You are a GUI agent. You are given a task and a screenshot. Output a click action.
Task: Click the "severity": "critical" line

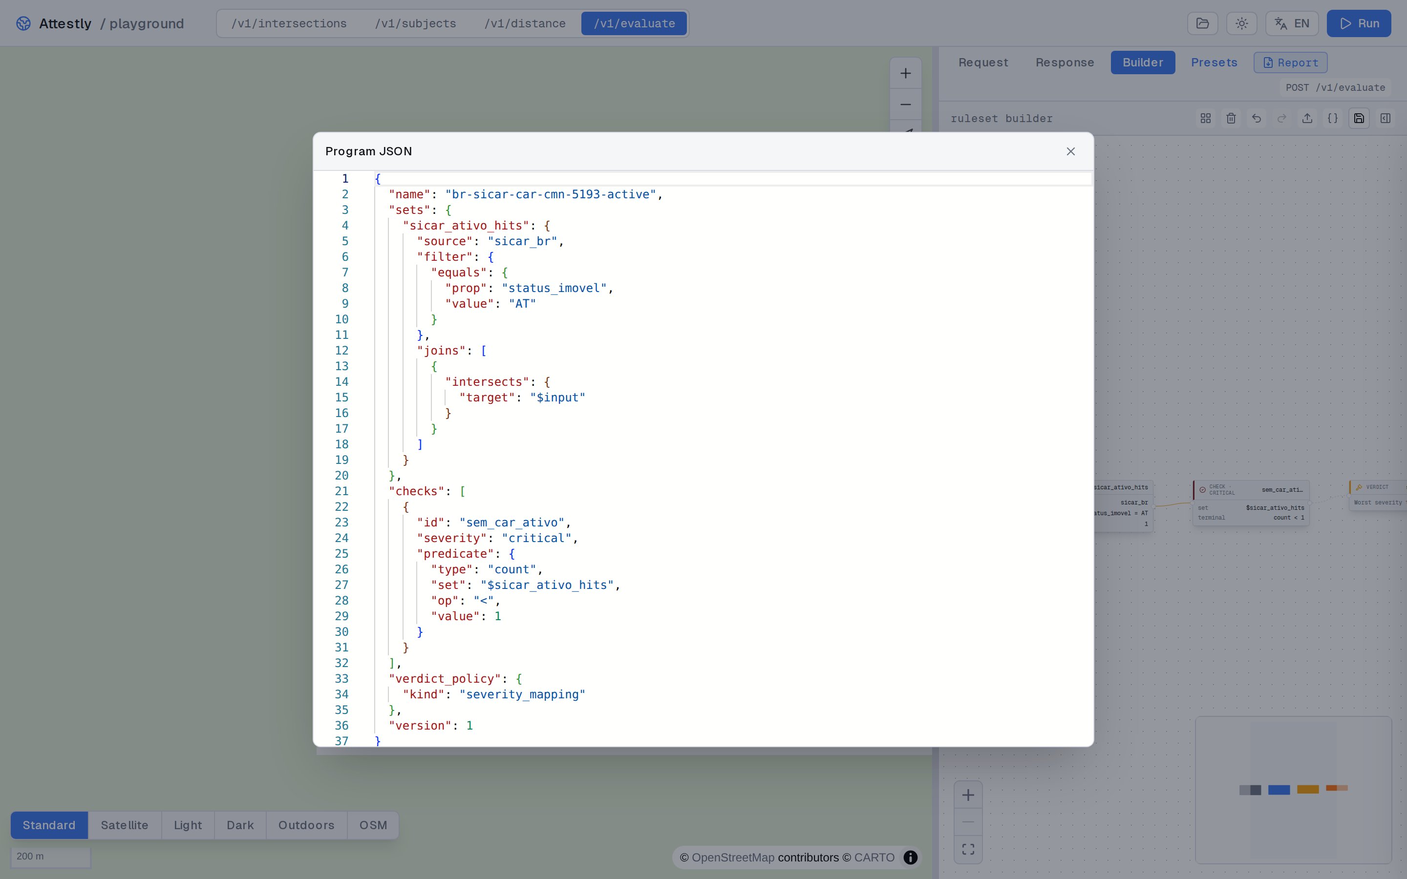pyautogui.click(x=497, y=538)
